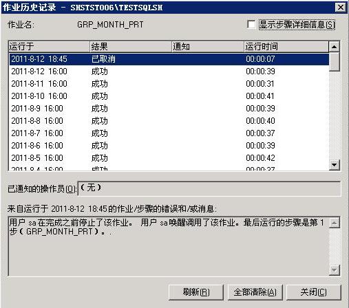Click the 00:00:40 run time value

pyautogui.click(x=260, y=121)
